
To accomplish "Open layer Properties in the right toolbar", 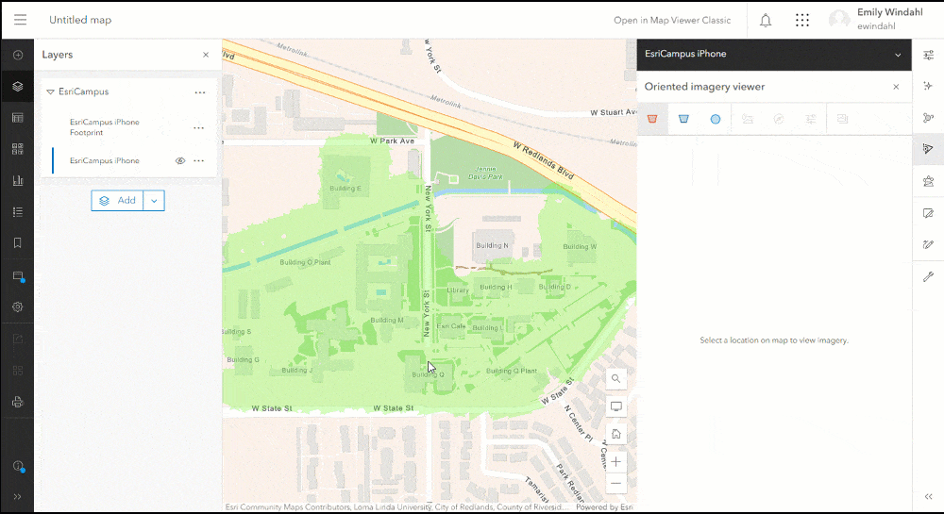I will pos(928,55).
